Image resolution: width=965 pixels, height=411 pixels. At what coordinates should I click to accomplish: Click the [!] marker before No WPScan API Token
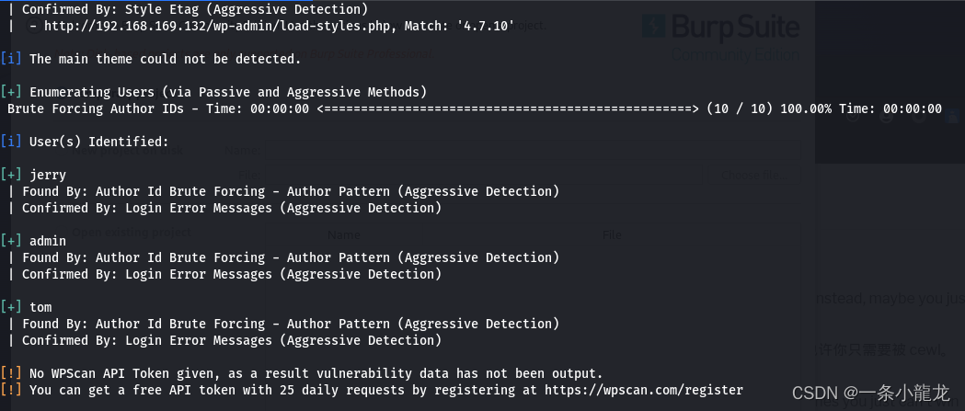(11, 373)
